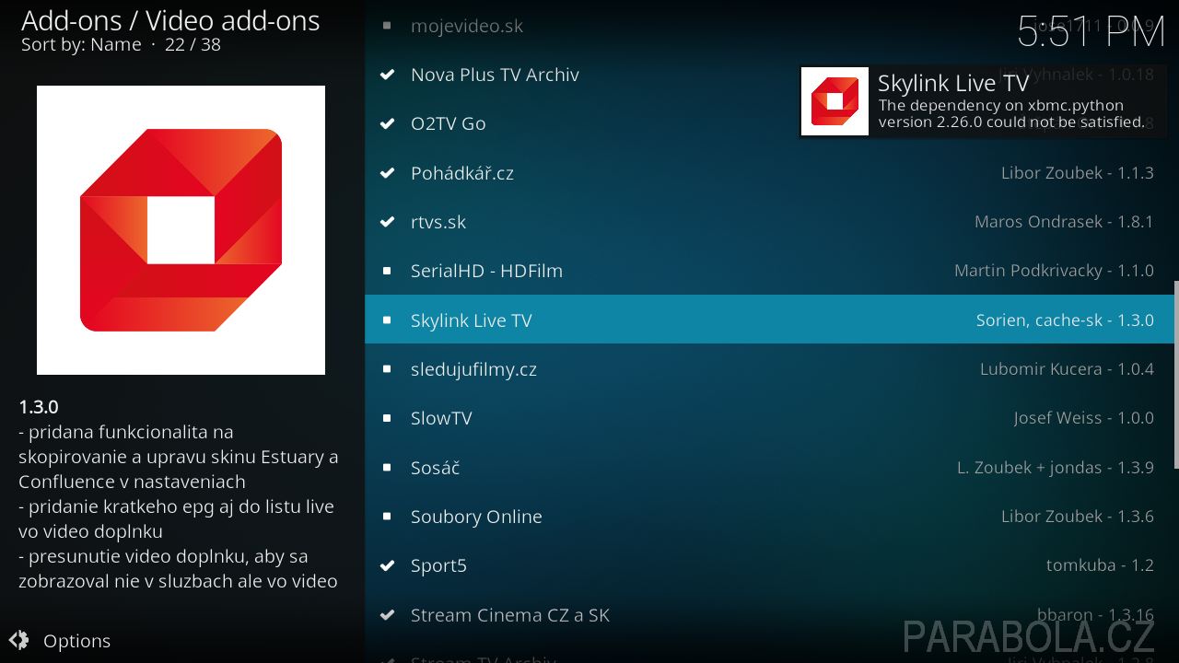The width and height of the screenshot is (1179, 663).
Task: Click the 22 / 38 item counter
Action: pyautogui.click(x=193, y=44)
